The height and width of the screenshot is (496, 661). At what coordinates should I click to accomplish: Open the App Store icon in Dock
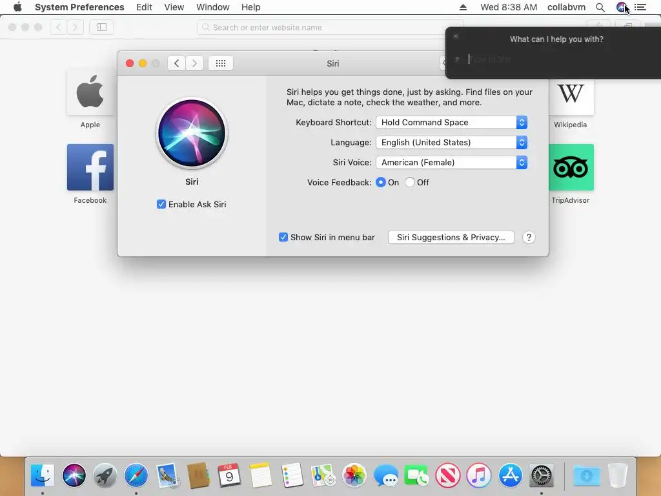(x=511, y=475)
